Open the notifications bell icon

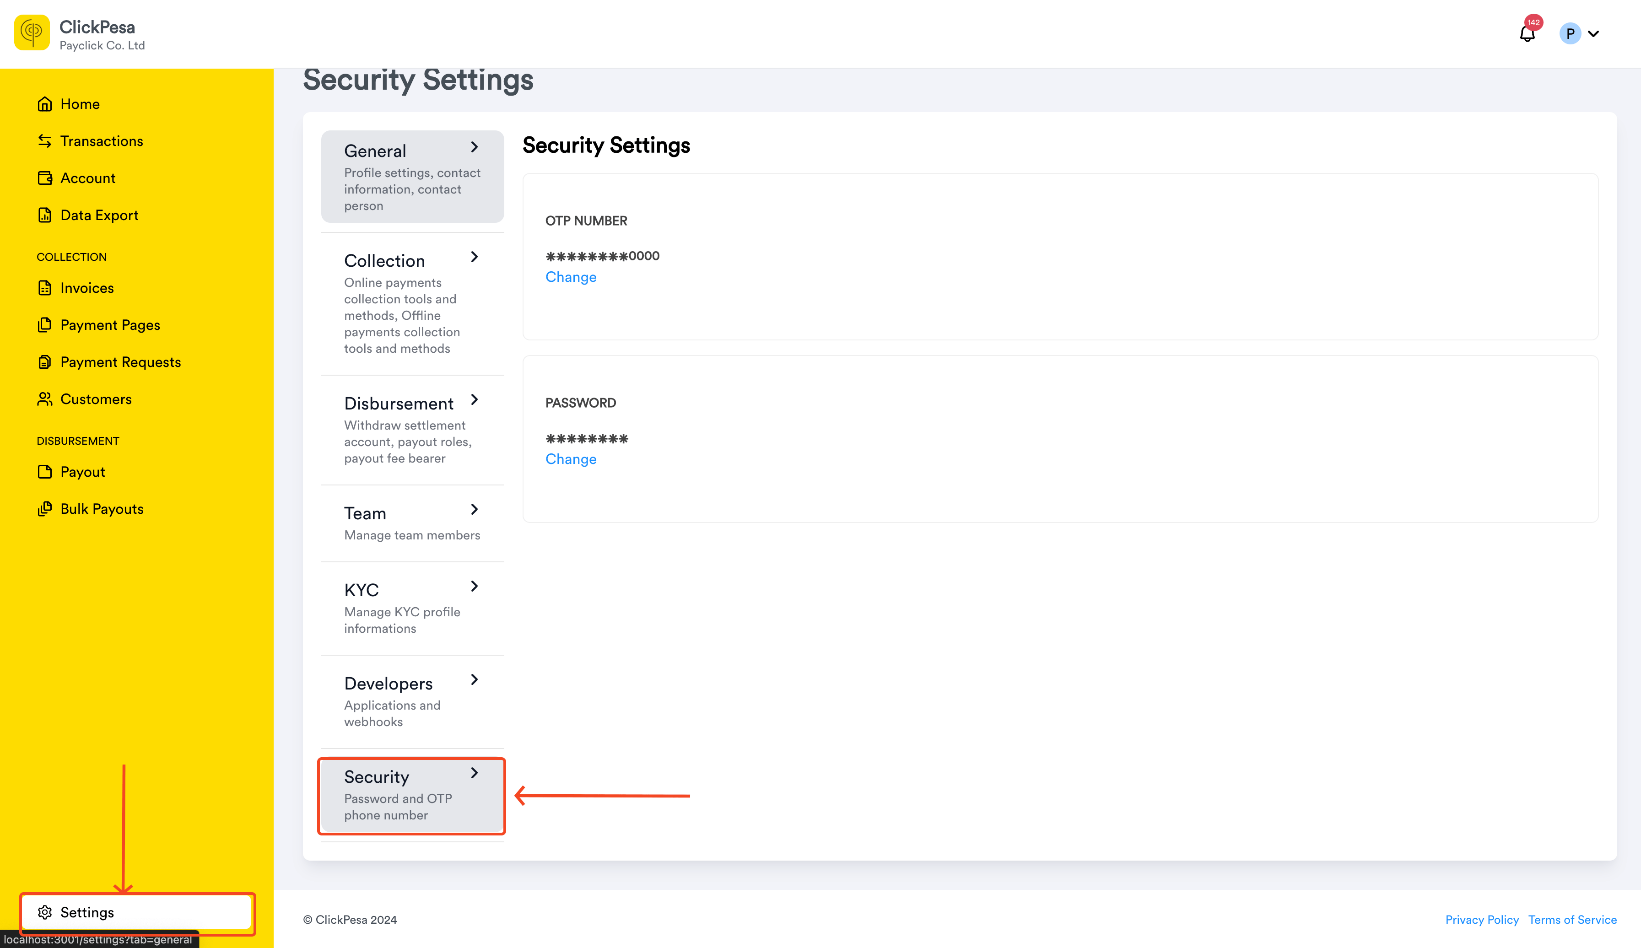[1527, 33]
